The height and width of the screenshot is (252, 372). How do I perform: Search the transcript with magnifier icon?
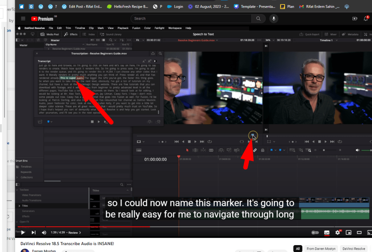(160, 54)
